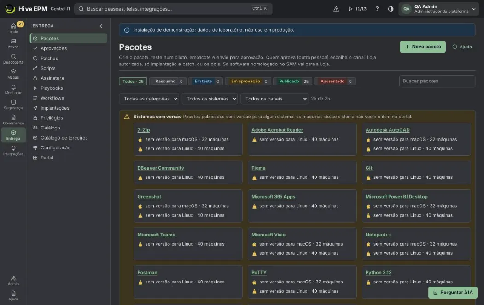The height and width of the screenshot is (305, 484).
Task: Click the Novo pacote button
Action: point(423,47)
